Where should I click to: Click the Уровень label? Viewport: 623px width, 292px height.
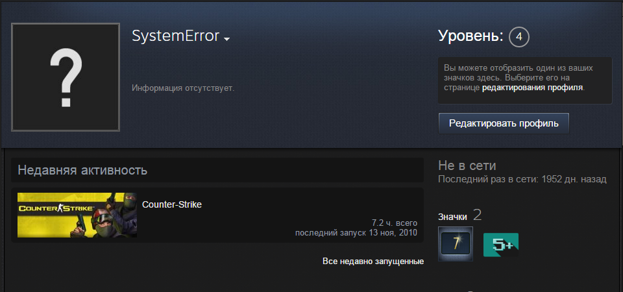pos(471,36)
